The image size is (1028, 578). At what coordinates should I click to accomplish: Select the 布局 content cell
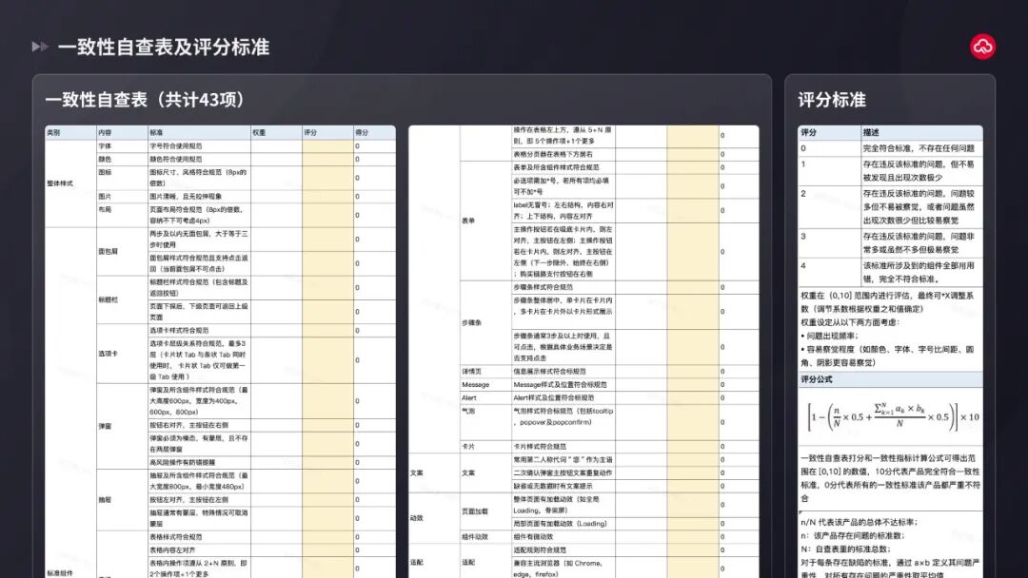[x=121, y=215]
